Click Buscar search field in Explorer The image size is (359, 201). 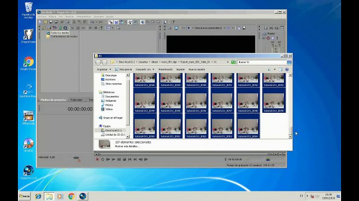[261, 62]
